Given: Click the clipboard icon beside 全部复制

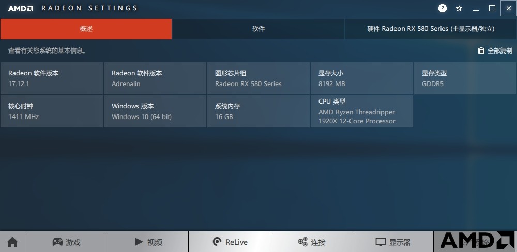Looking at the screenshot, I should (481, 51).
